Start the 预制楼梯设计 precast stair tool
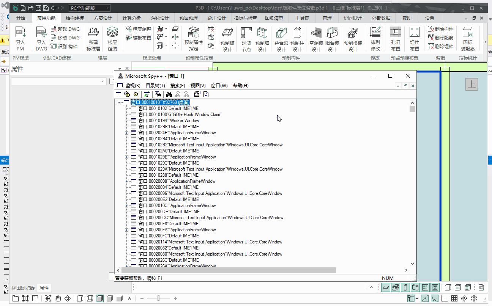Screen dimensions: 492x306 [353, 39]
